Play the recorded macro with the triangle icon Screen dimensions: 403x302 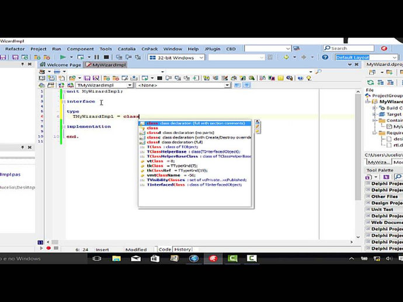(x=41, y=248)
